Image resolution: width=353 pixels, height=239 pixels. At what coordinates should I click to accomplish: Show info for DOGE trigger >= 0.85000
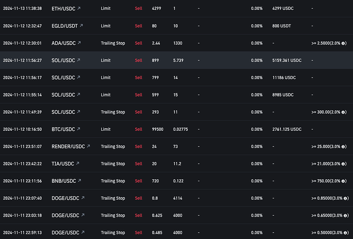click(345, 198)
